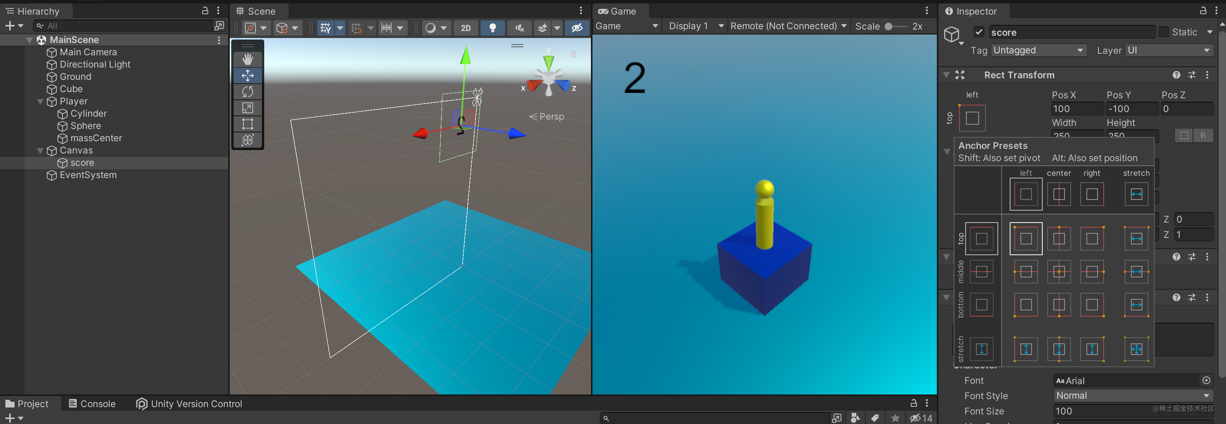Click the search-by-label tag icon in Project

pos(875,418)
